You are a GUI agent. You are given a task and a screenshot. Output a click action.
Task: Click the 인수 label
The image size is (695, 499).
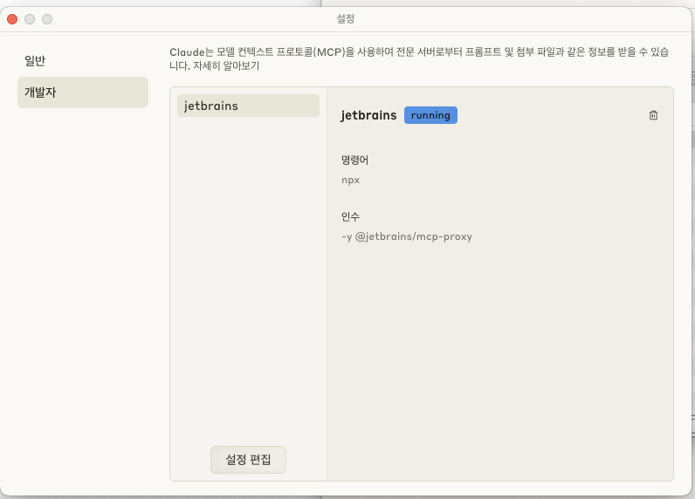(350, 216)
